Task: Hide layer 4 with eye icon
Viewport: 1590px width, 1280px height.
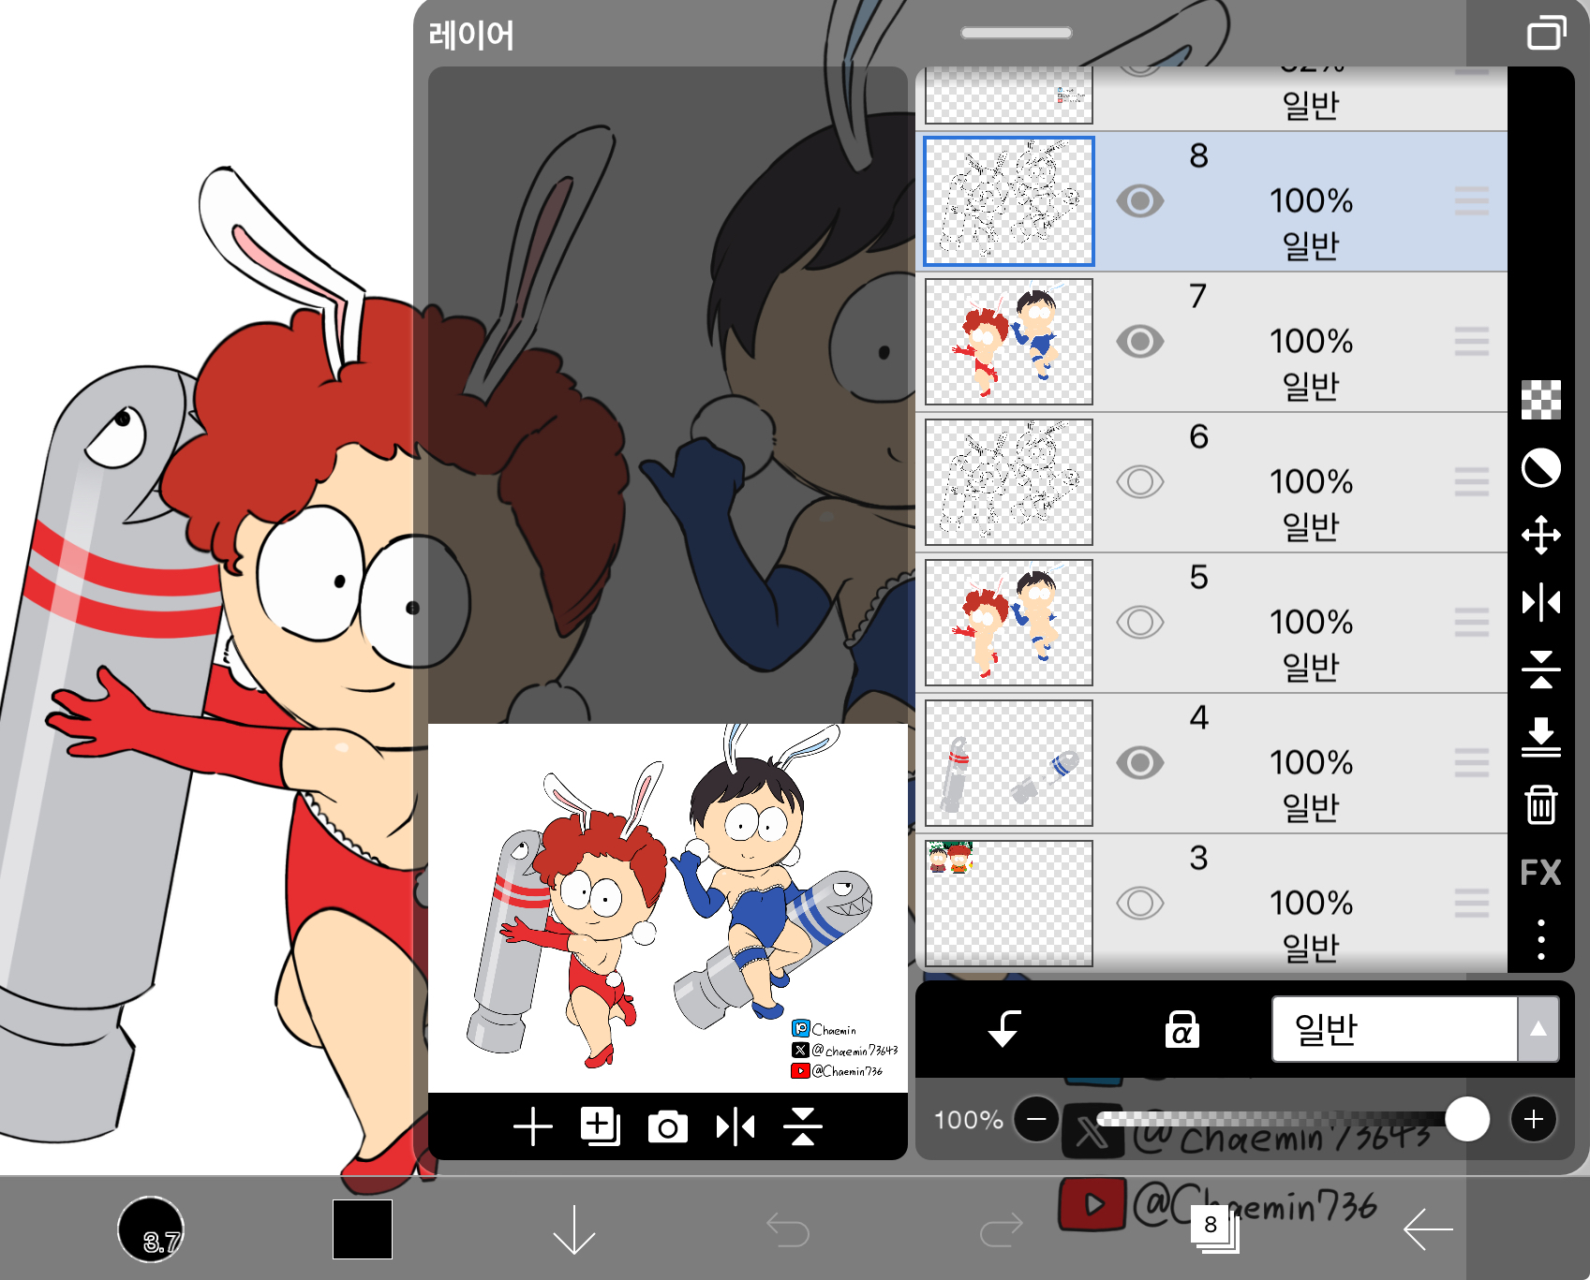Action: (x=1139, y=763)
